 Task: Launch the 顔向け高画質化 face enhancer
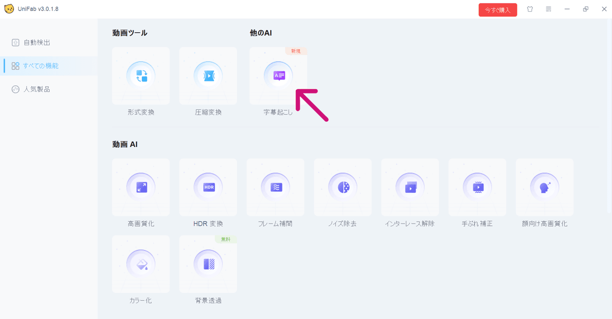(x=544, y=187)
